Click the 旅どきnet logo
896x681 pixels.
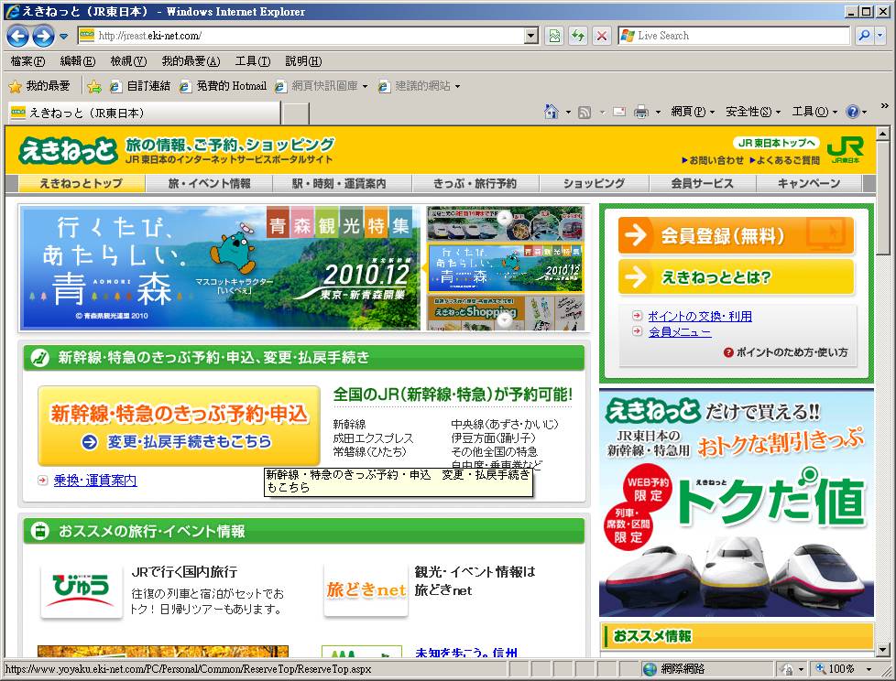366,590
